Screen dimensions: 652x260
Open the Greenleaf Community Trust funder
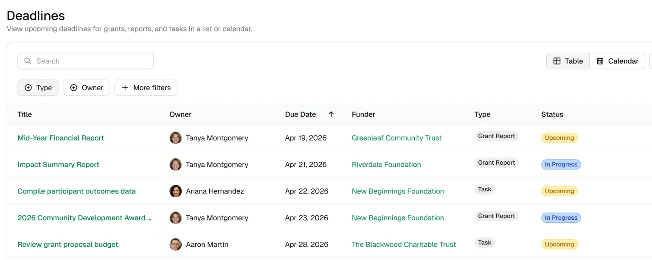pos(396,138)
